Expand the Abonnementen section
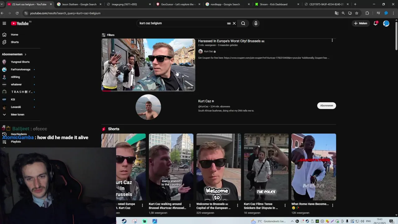398x224 pixels. [x=14, y=54]
